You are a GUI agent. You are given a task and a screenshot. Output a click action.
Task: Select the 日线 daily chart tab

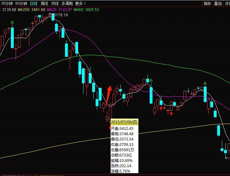pos(33,3)
